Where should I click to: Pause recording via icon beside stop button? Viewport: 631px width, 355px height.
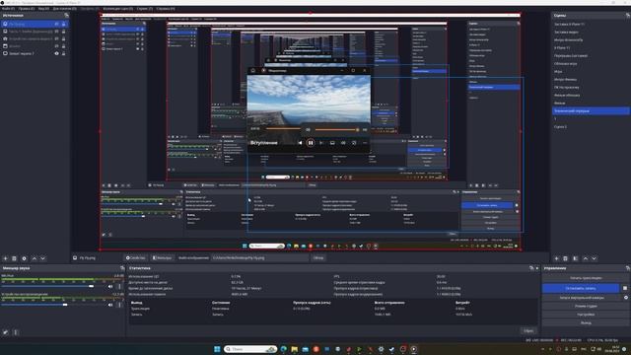tap(625, 288)
